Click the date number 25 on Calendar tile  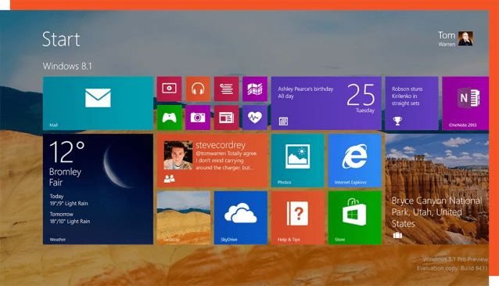coord(361,95)
